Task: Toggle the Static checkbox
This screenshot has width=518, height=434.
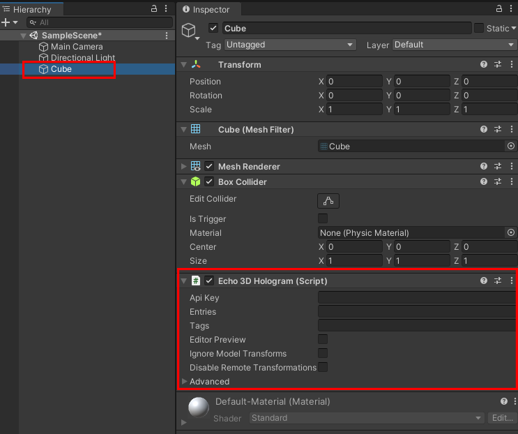Action: pyautogui.click(x=479, y=28)
